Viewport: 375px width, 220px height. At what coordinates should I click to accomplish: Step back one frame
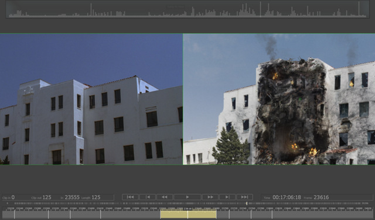(148, 197)
